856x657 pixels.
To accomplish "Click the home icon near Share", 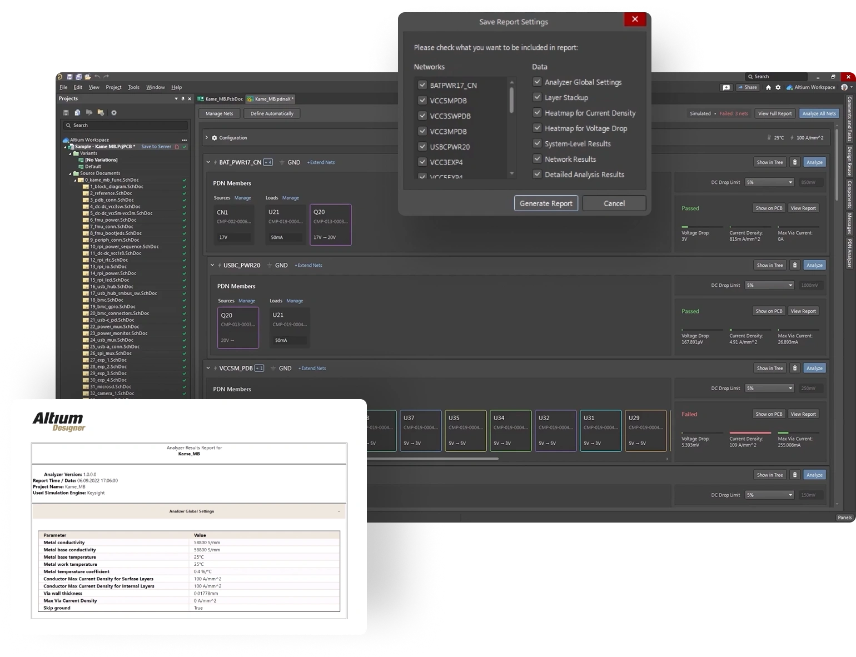I will (768, 87).
